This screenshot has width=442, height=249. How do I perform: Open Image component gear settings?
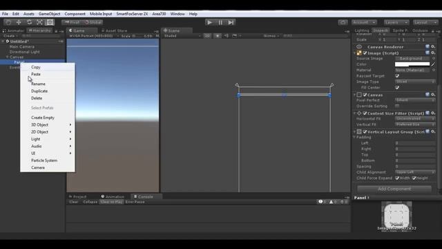click(433, 53)
